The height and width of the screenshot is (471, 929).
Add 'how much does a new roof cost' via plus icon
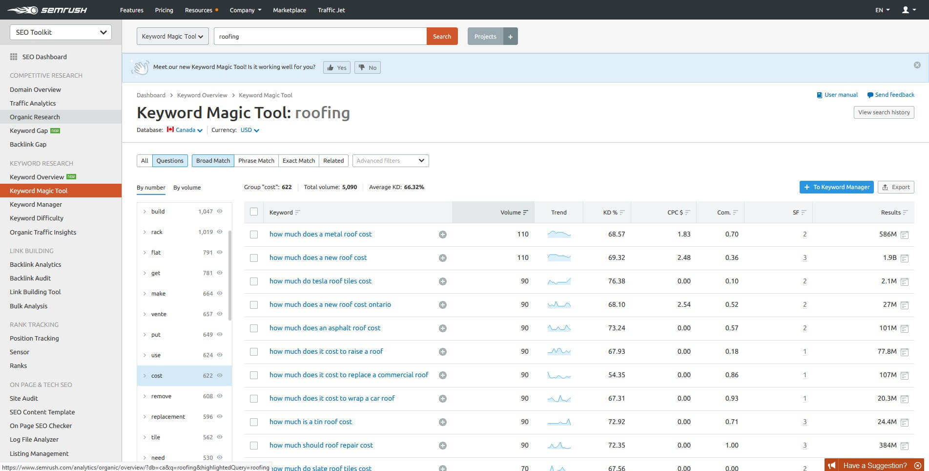[443, 258]
